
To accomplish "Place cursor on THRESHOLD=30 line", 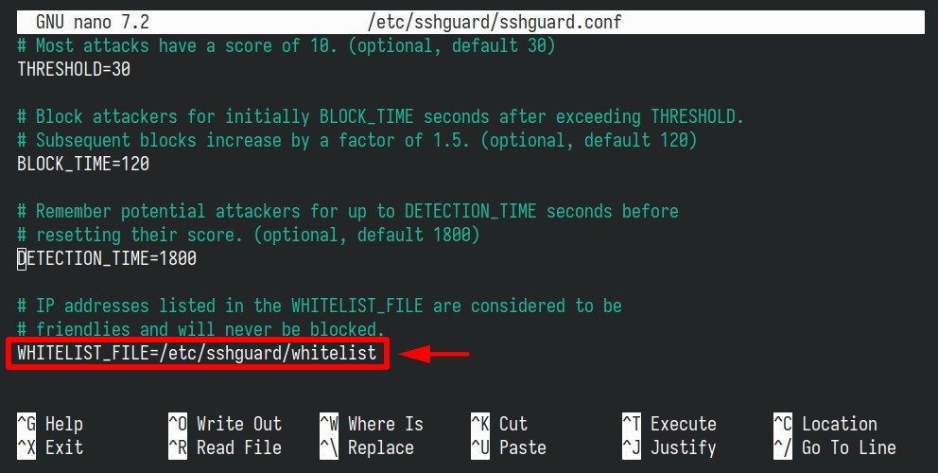I will (74, 69).
